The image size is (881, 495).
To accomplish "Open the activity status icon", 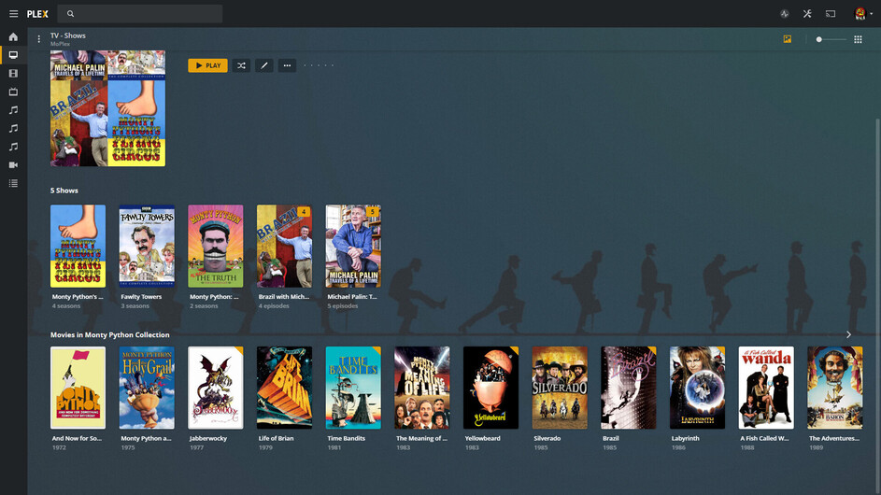I will 785,13.
